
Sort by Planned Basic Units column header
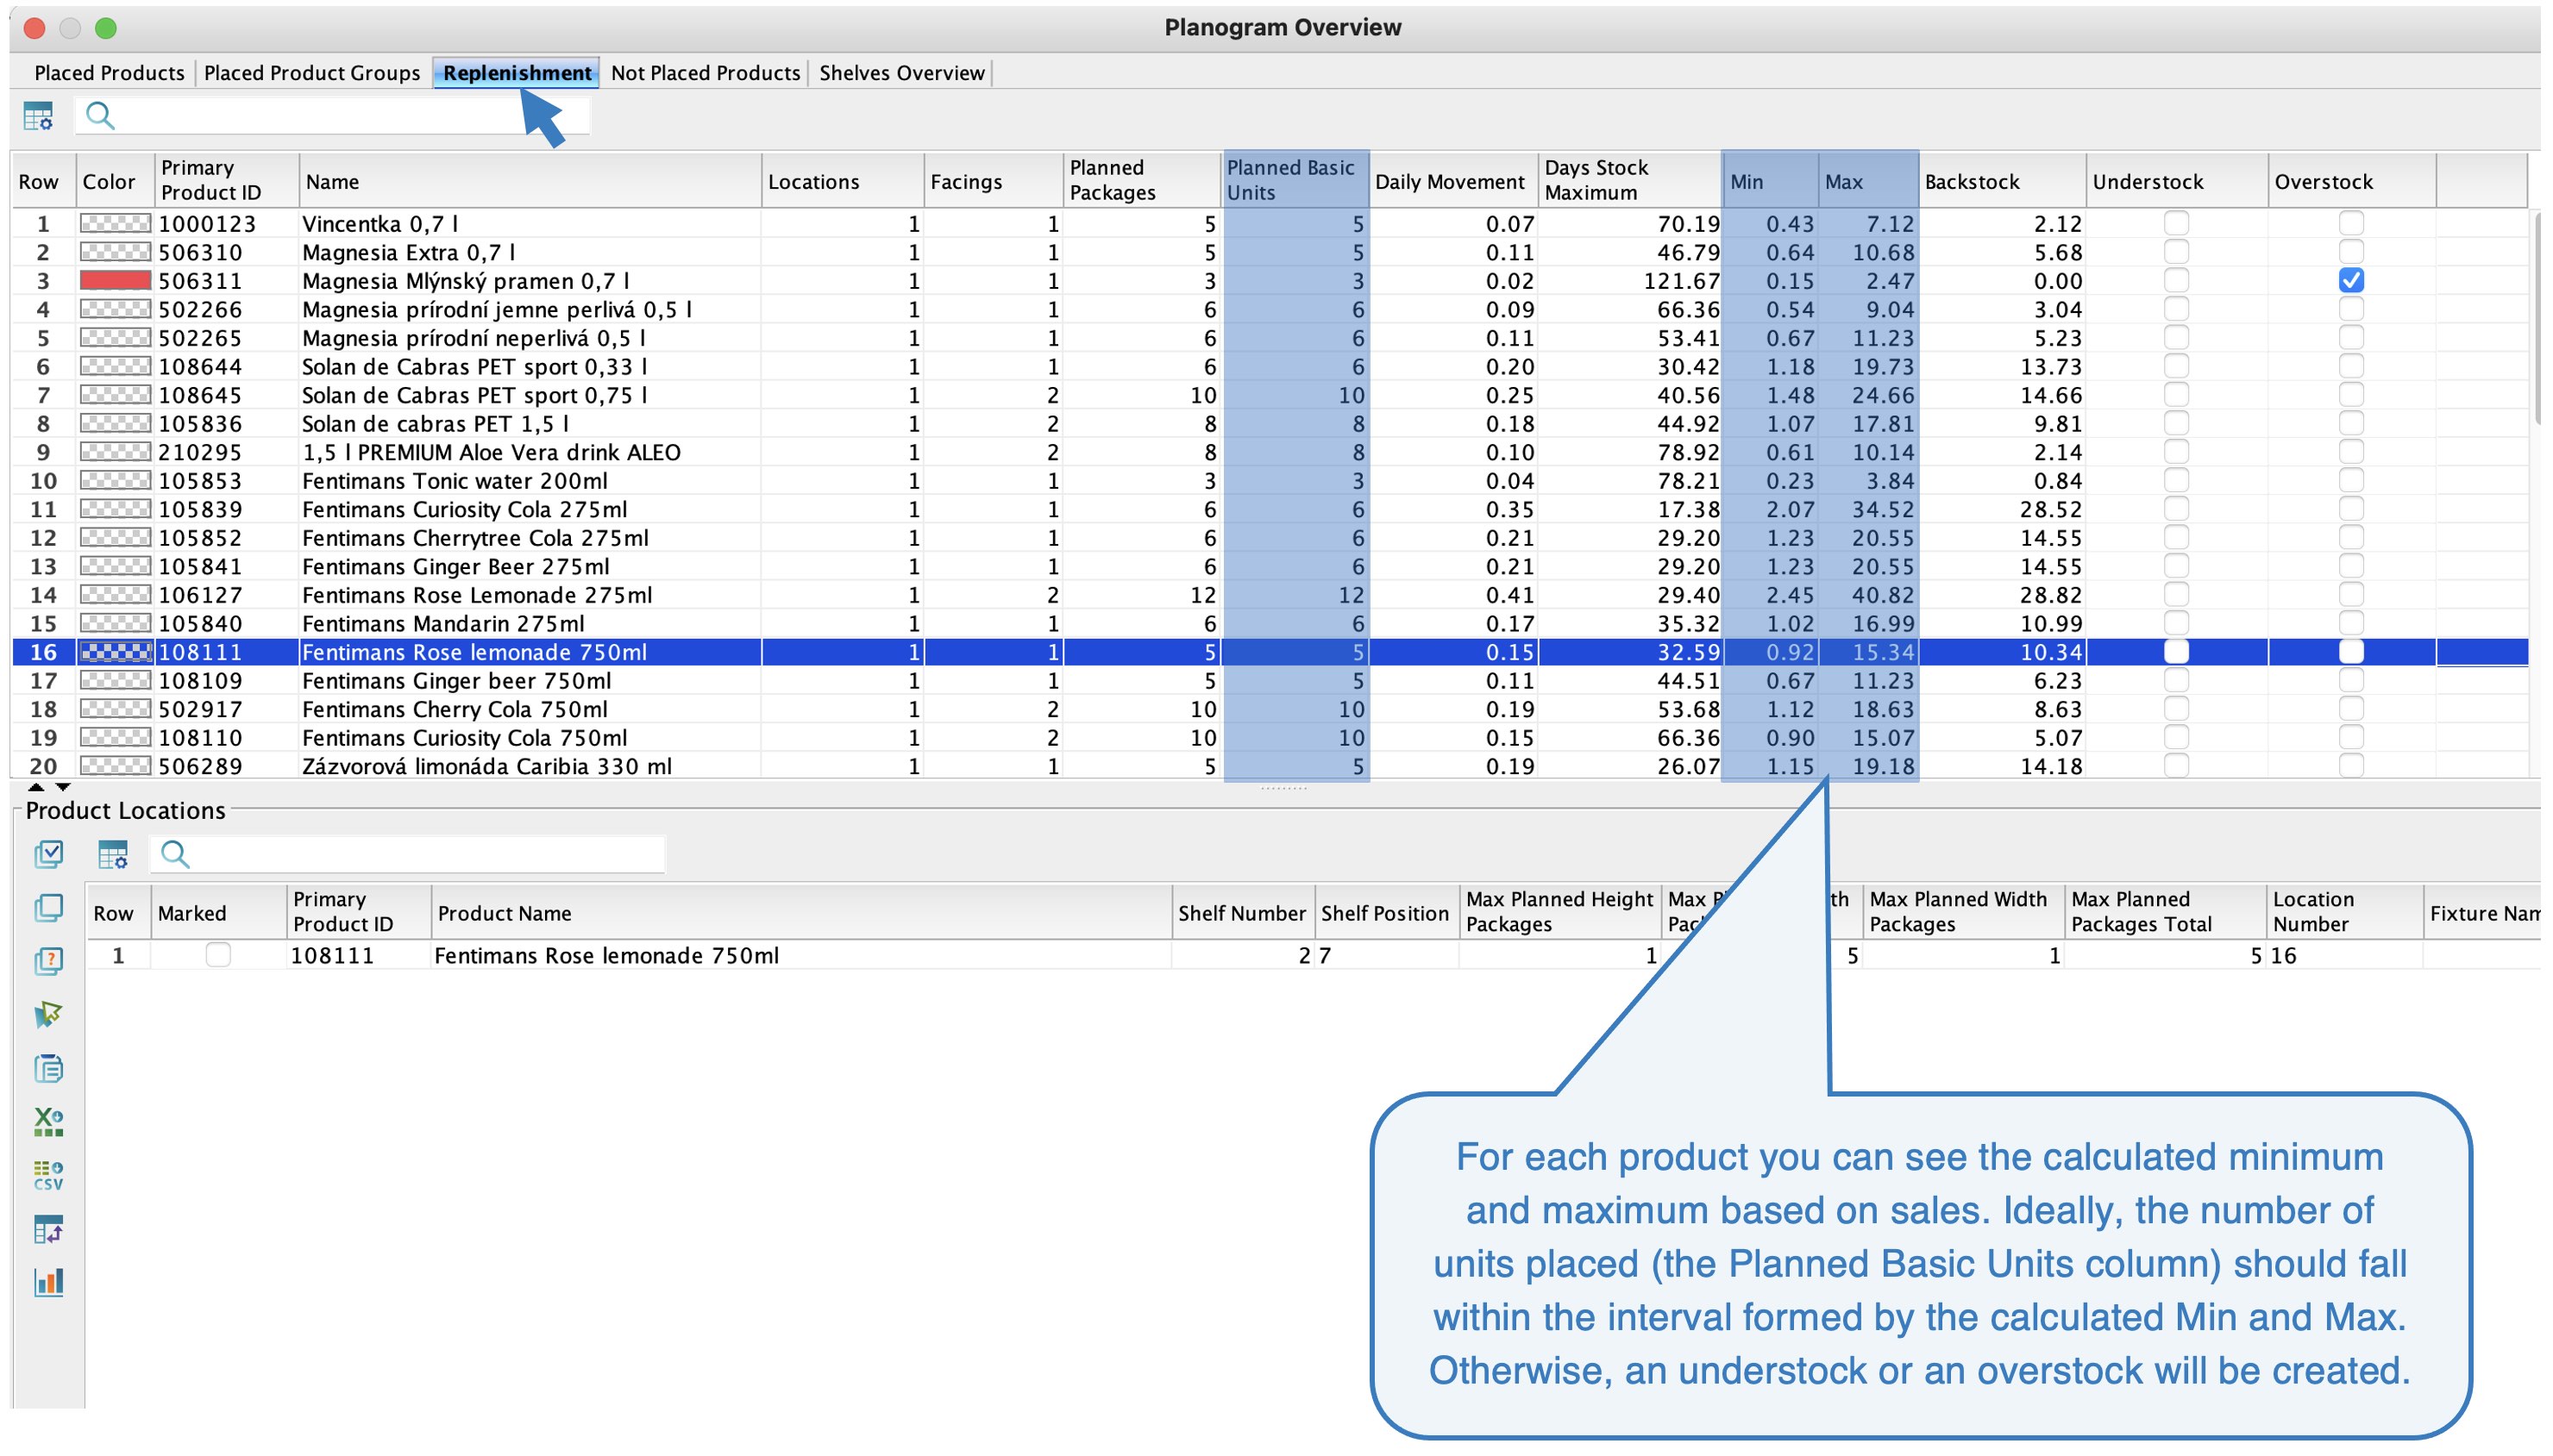[1295, 180]
